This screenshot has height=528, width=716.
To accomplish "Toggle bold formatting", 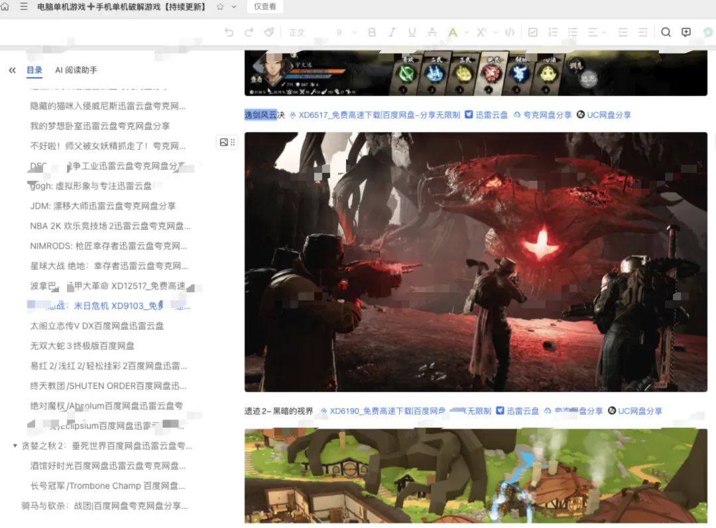I will point(372,32).
